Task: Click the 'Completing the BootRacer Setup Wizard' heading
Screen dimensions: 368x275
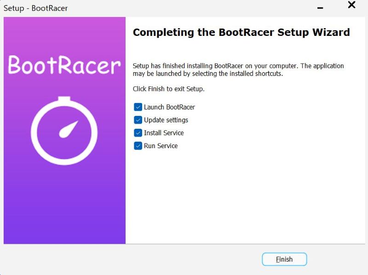Action: tap(241, 32)
